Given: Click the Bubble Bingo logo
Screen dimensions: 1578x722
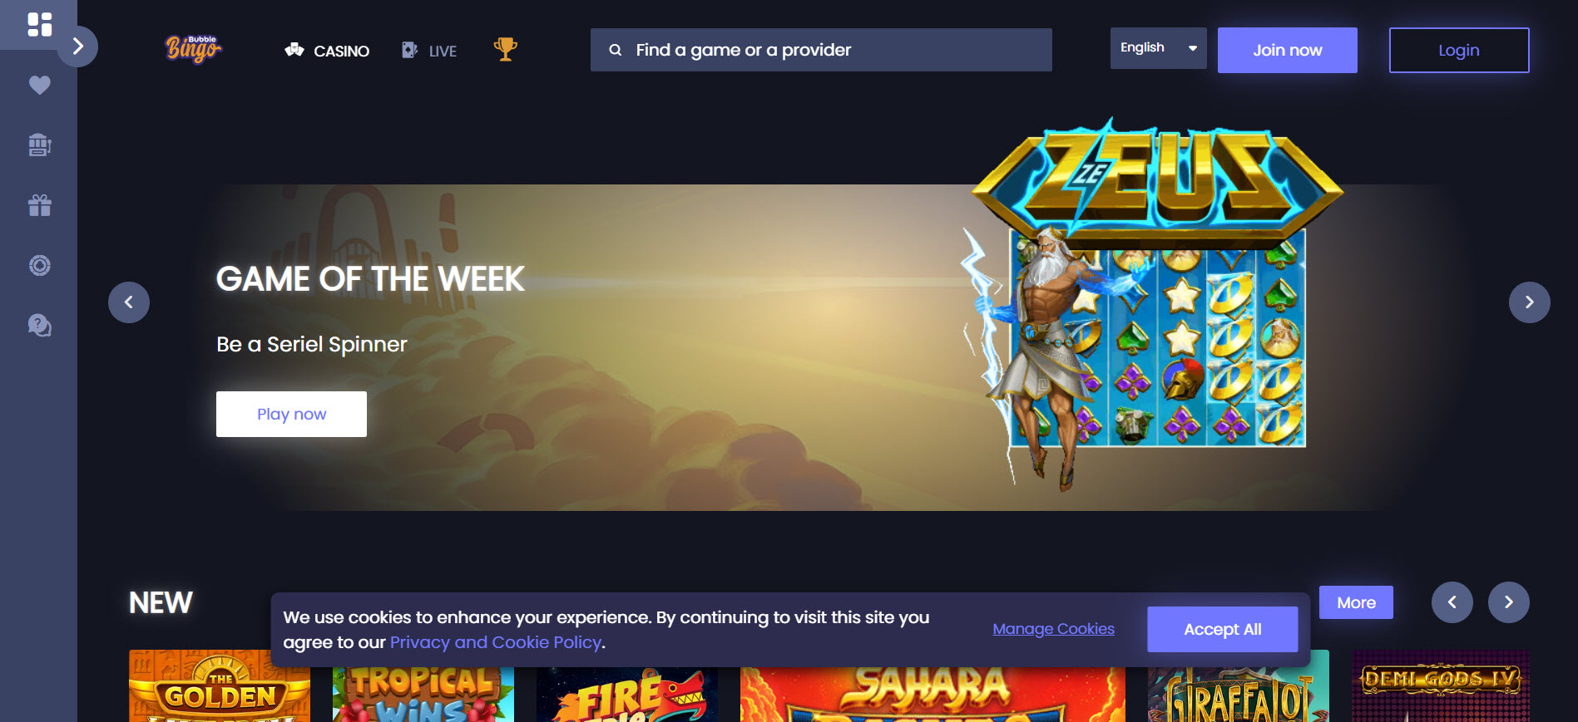Looking at the screenshot, I should pyautogui.click(x=193, y=49).
